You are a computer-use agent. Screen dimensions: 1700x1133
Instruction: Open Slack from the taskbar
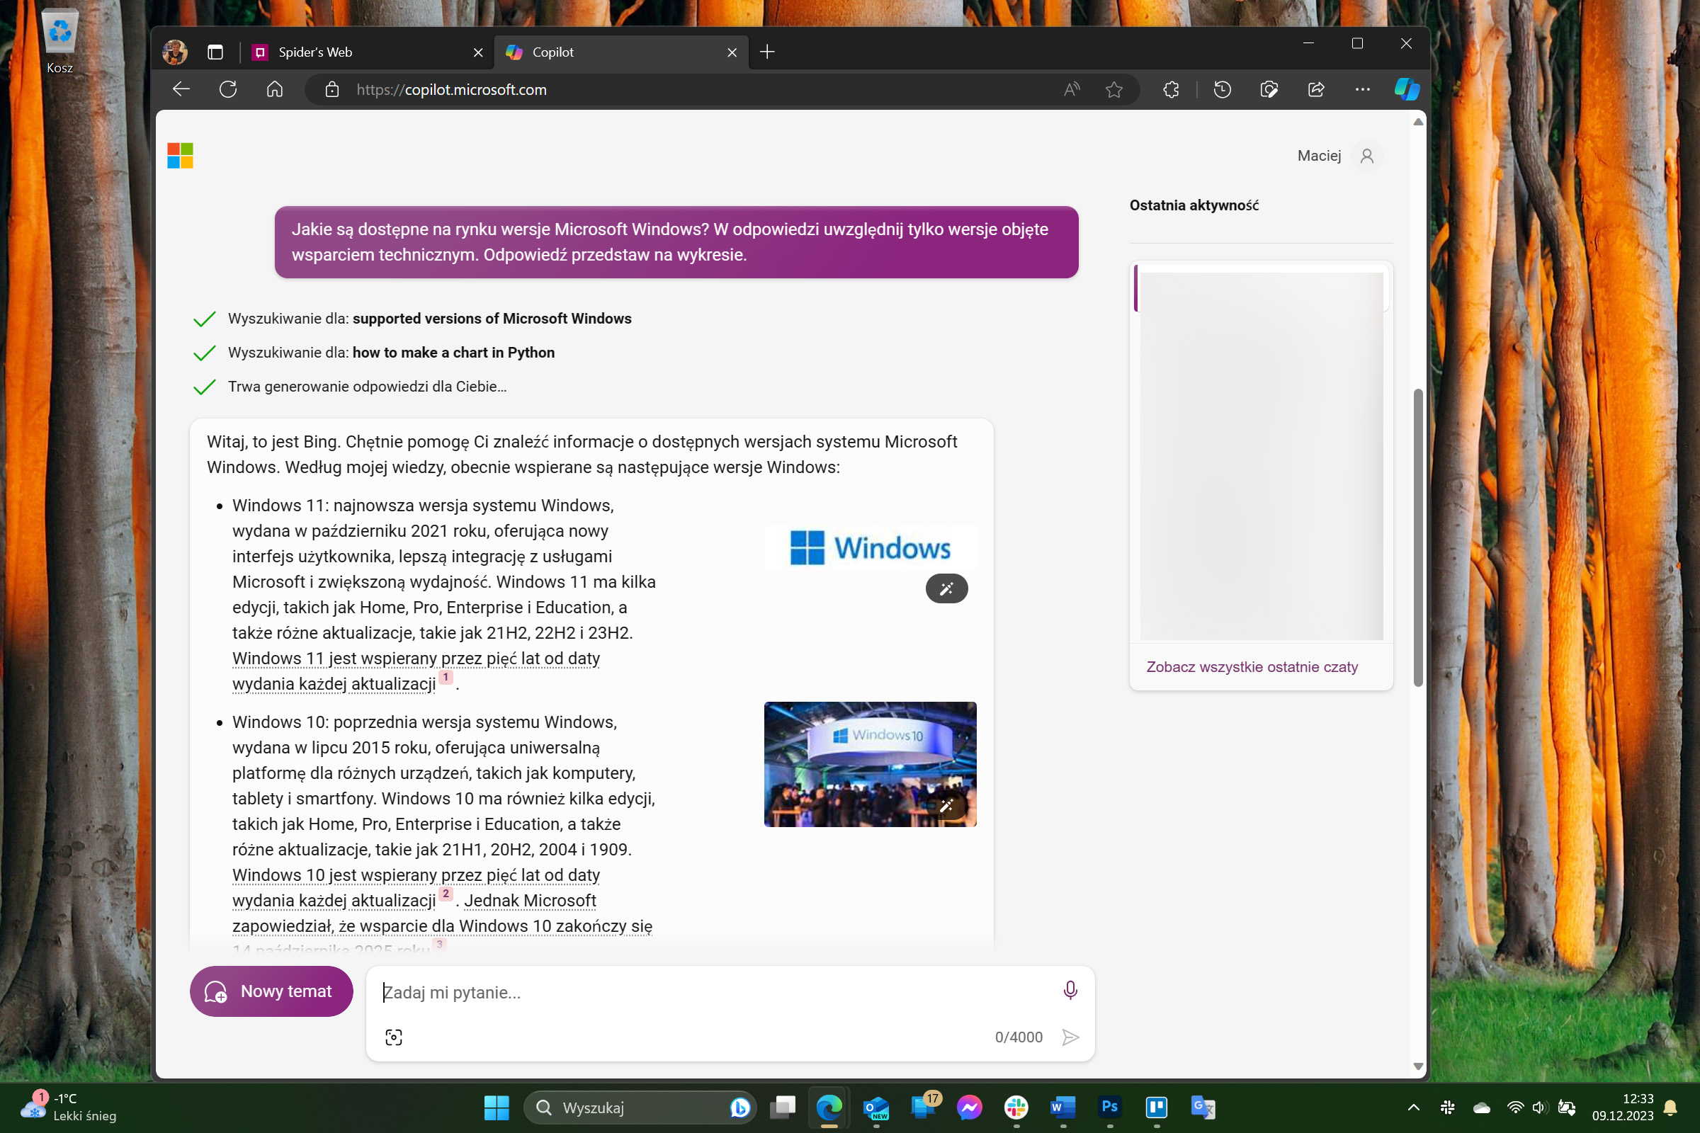coord(1016,1108)
